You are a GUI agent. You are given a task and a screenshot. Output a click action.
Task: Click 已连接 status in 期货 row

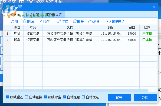click(147, 34)
